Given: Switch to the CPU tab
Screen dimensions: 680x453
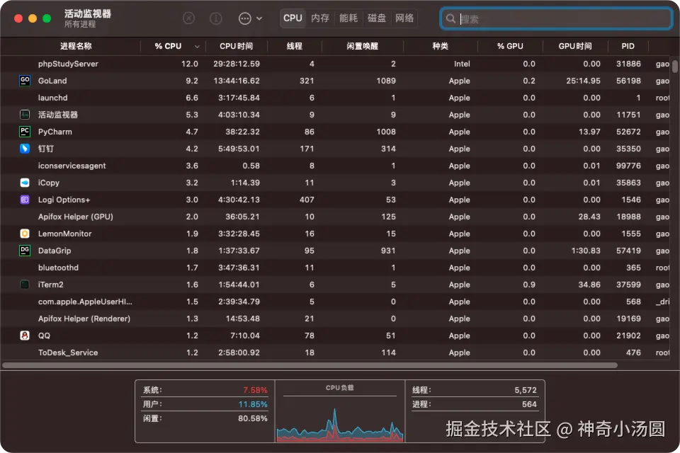Looking at the screenshot, I should 293,18.
